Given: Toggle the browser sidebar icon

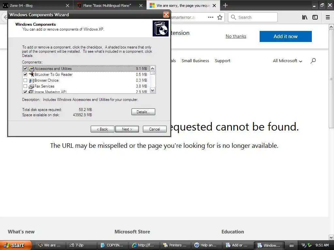Looking at the screenshot, I should (315, 17).
